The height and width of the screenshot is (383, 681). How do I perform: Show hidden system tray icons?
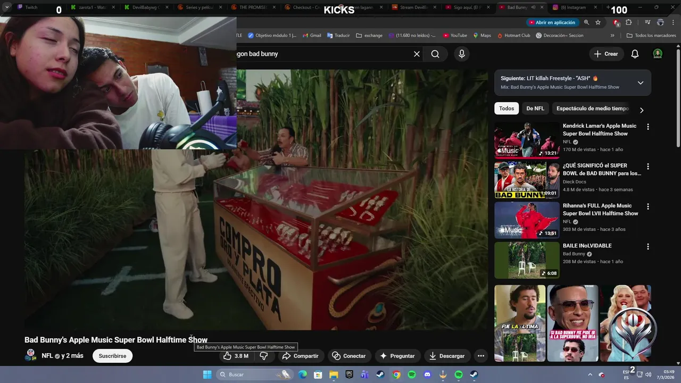coord(589,374)
